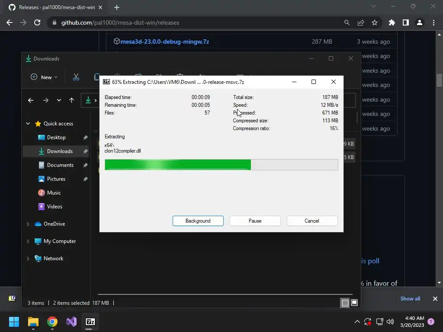Click the pin icon next to Pictures
Image resolution: width=443 pixels, height=332 pixels.
click(85, 179)
